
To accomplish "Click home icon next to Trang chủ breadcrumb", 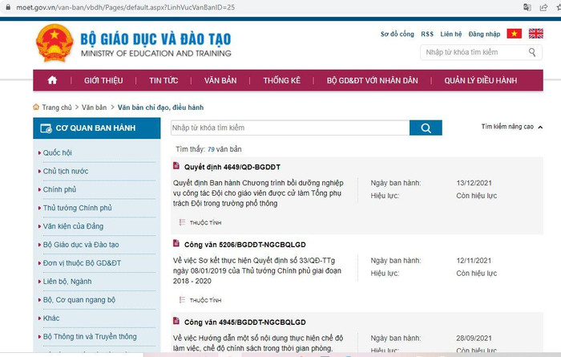I will [36, 107].
